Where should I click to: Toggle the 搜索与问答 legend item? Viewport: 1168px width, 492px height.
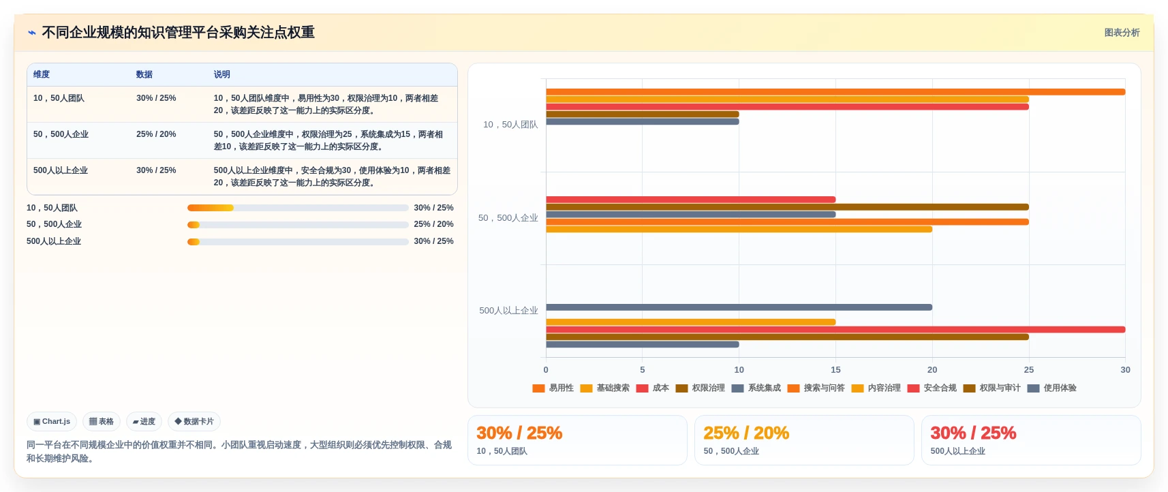click(x=816, y=388)
